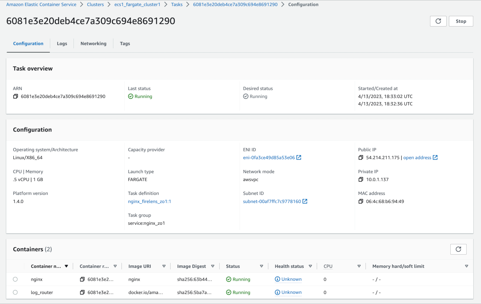Click the refresh icon beside Stop button

438,21
